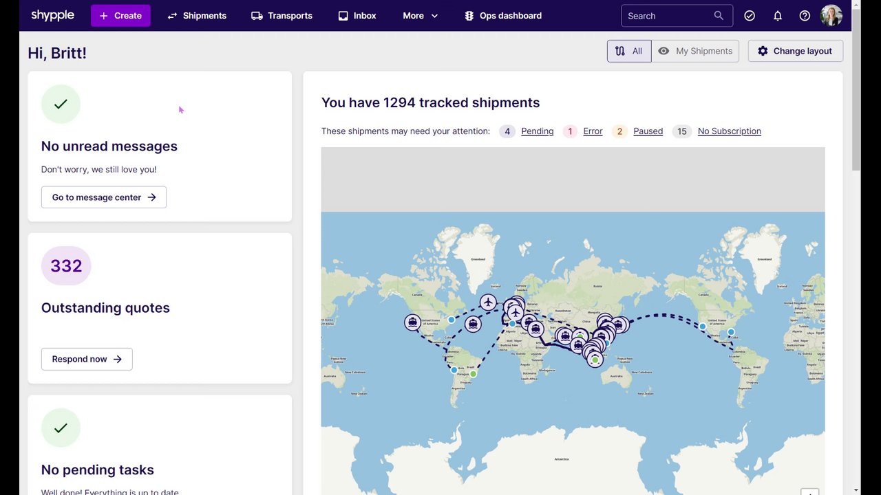Click the ship marker near United States
This screenshot has height=495, width=881.
(x=412, y=322)
